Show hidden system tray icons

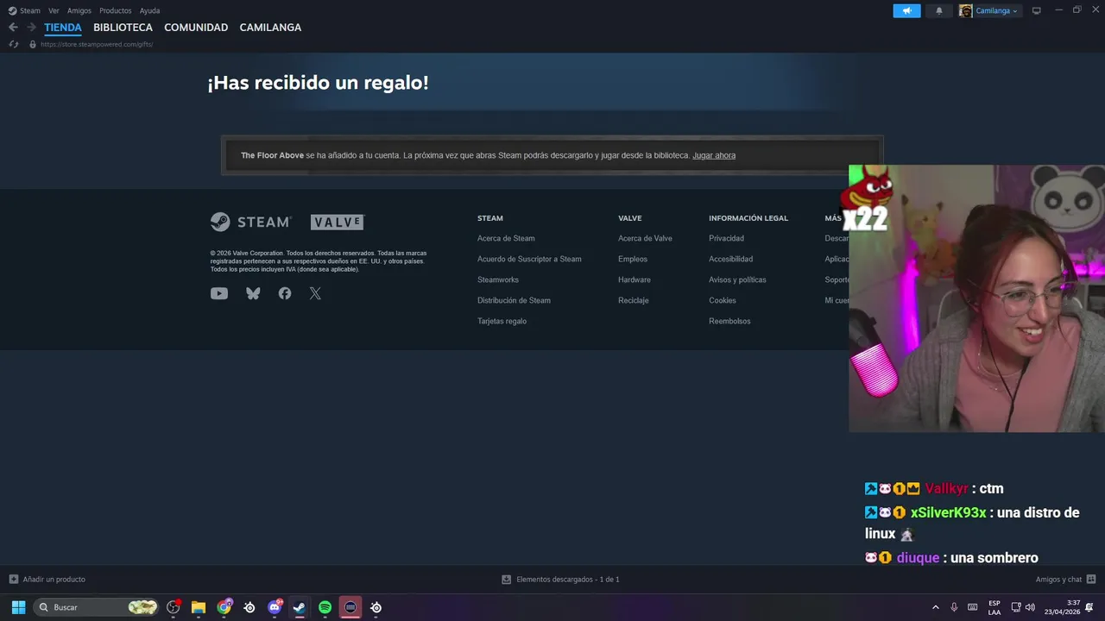point(935,607)
